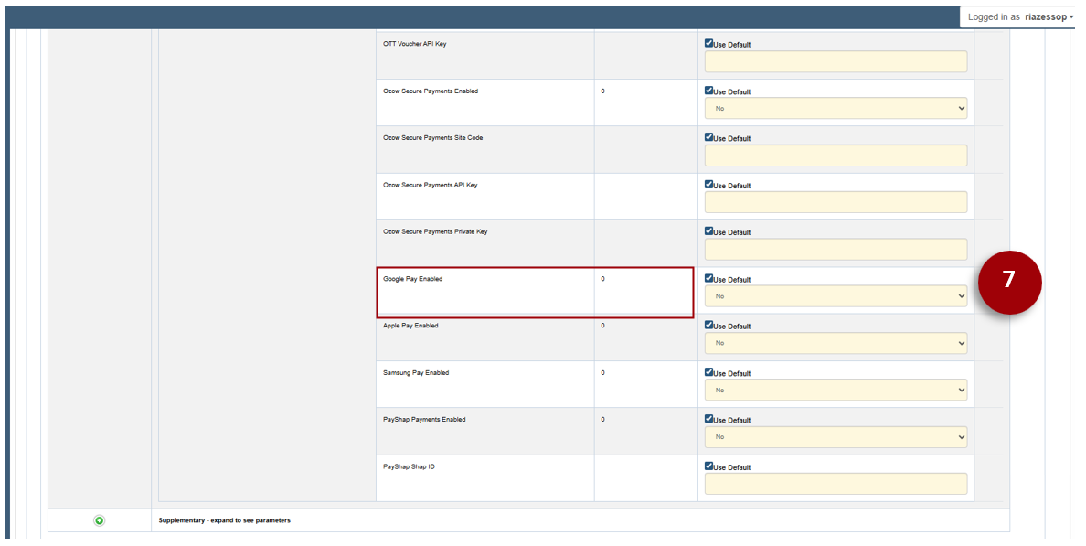Viewport: 1086px width, 546px height.
Task: Click the OTT Voucher API Key input field
Action: (835, 61)
